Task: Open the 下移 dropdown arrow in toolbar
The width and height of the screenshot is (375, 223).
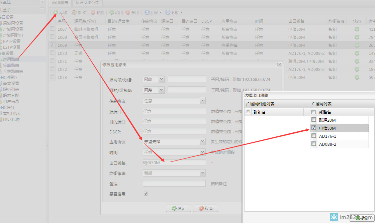Action: coord(181,12)
